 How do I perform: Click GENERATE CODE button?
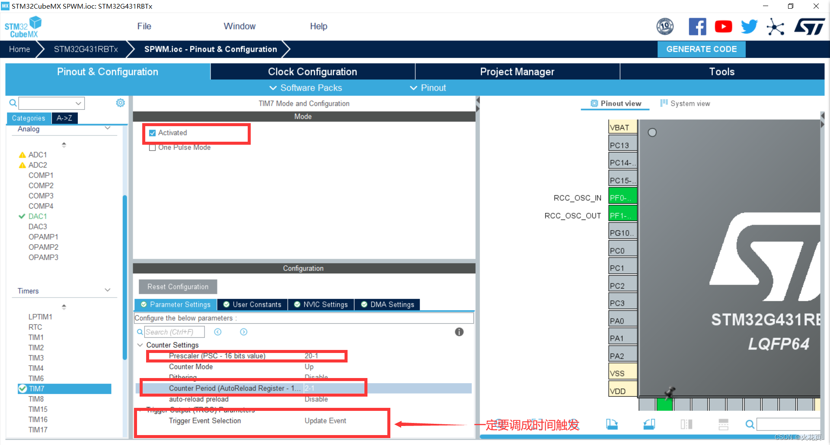[701, 49]
